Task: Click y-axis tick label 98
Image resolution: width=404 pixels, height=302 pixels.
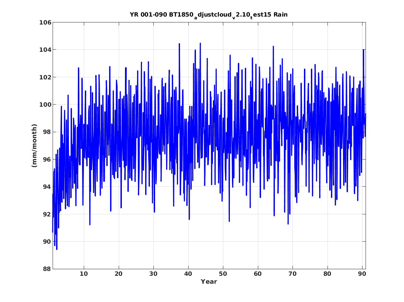Action: tap(47, 132)
